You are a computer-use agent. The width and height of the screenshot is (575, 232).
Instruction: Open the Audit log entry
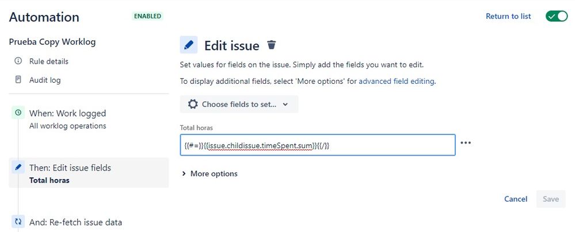45,80
